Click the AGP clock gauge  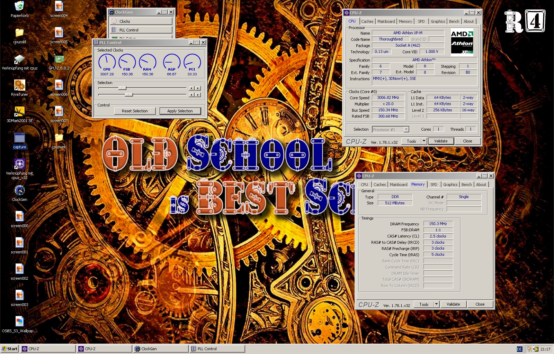point(171,62)
